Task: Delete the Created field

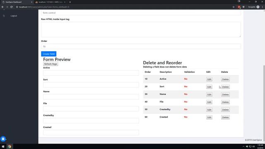Action: (225, 117)
